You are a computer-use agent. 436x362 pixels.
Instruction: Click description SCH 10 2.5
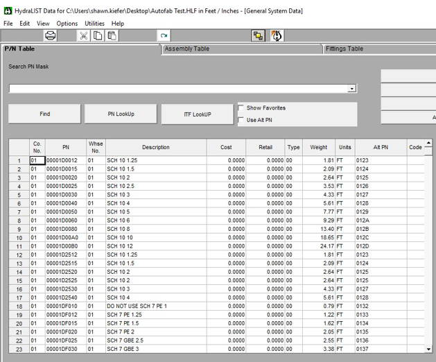tap(156, 186)
